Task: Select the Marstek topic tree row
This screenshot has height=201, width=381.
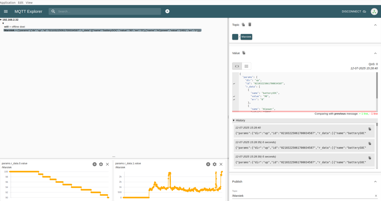Action: 103,30
